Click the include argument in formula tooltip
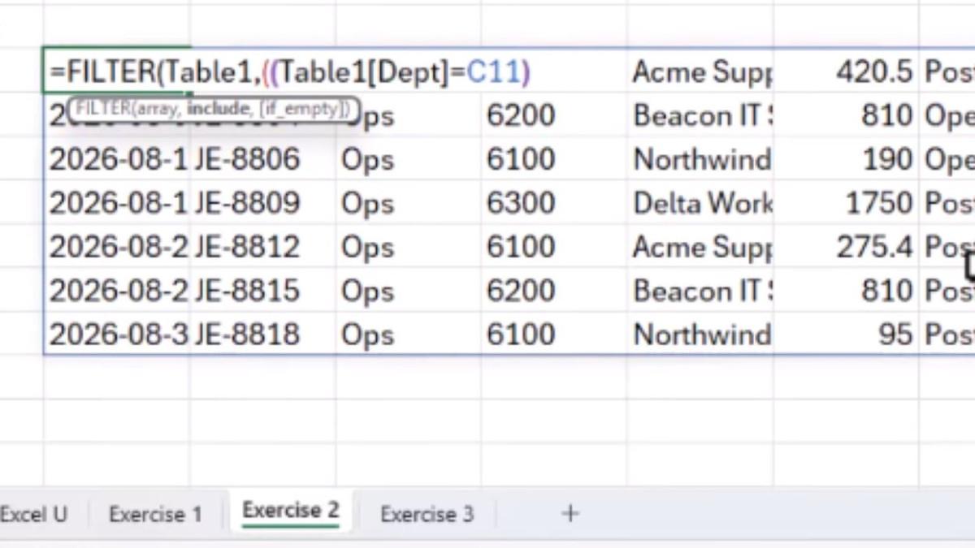This screenshot has height=548, width=975. point(219,108)
